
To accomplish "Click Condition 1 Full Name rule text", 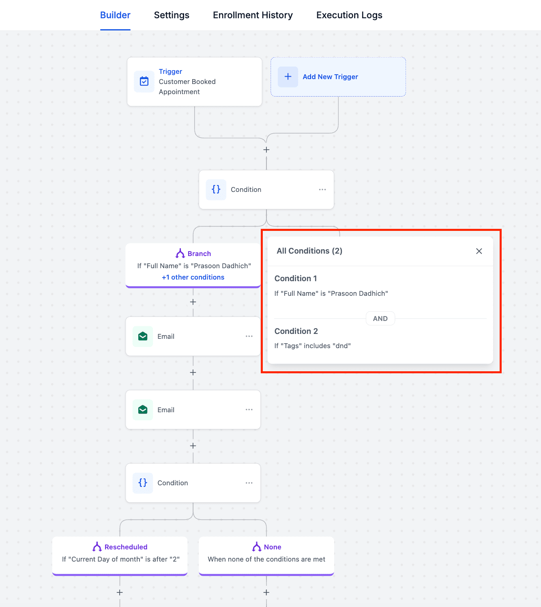I will [331, 293].
